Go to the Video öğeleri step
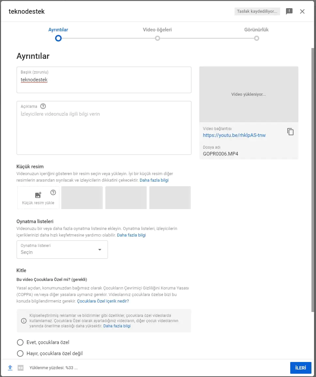This screenshot has width=316, height=377. [157, 30]
